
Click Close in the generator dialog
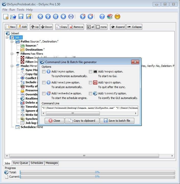[54, 121]
